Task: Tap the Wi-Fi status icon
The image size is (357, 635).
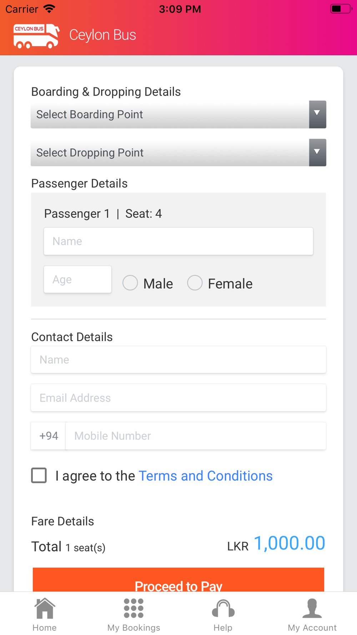Action: point(49,9)
